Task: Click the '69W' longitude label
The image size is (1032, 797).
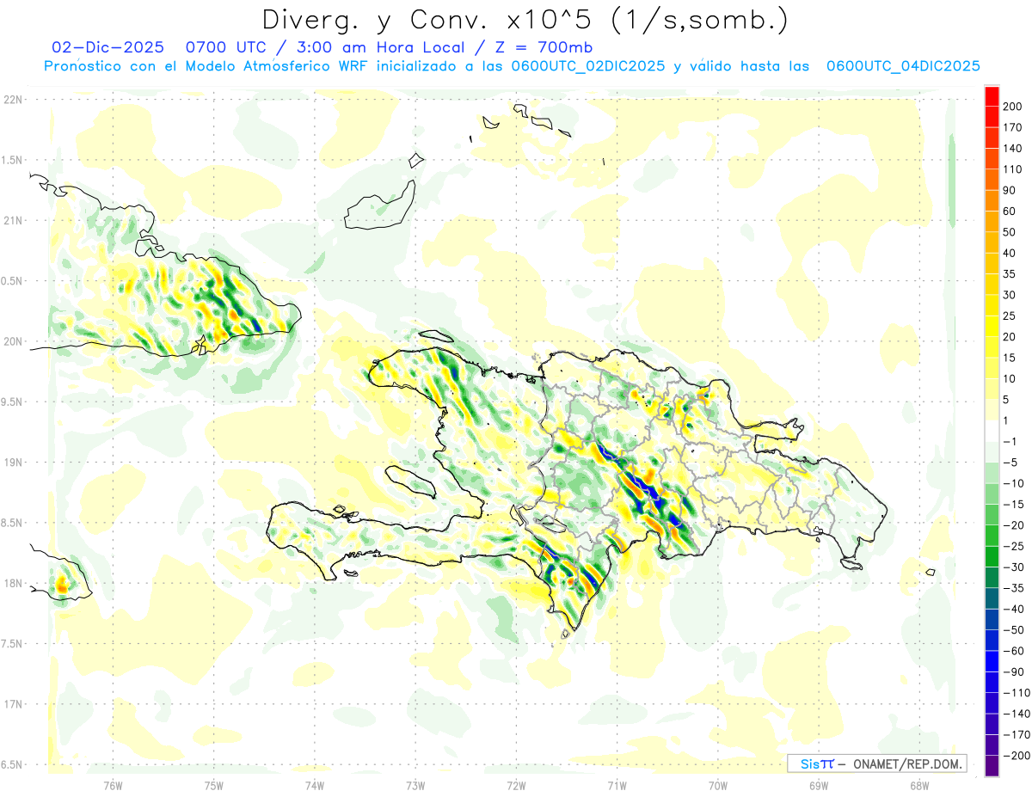Action: coord(819,786)
